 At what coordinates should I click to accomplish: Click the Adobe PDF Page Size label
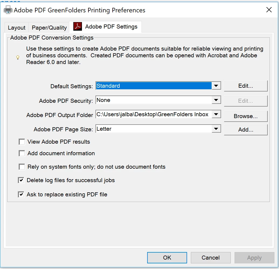pyautogui.click(x=63, y=129)
